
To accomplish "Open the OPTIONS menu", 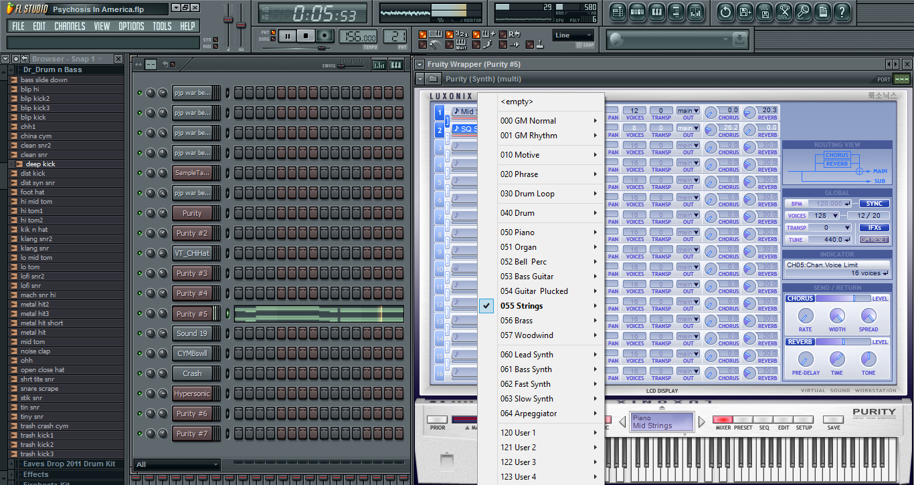I will pyautogui.click(x=131, y=26).
